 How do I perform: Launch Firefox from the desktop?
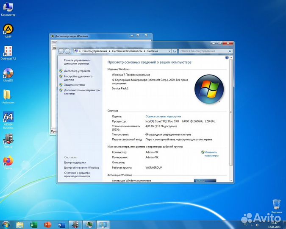tap(8, 162)
